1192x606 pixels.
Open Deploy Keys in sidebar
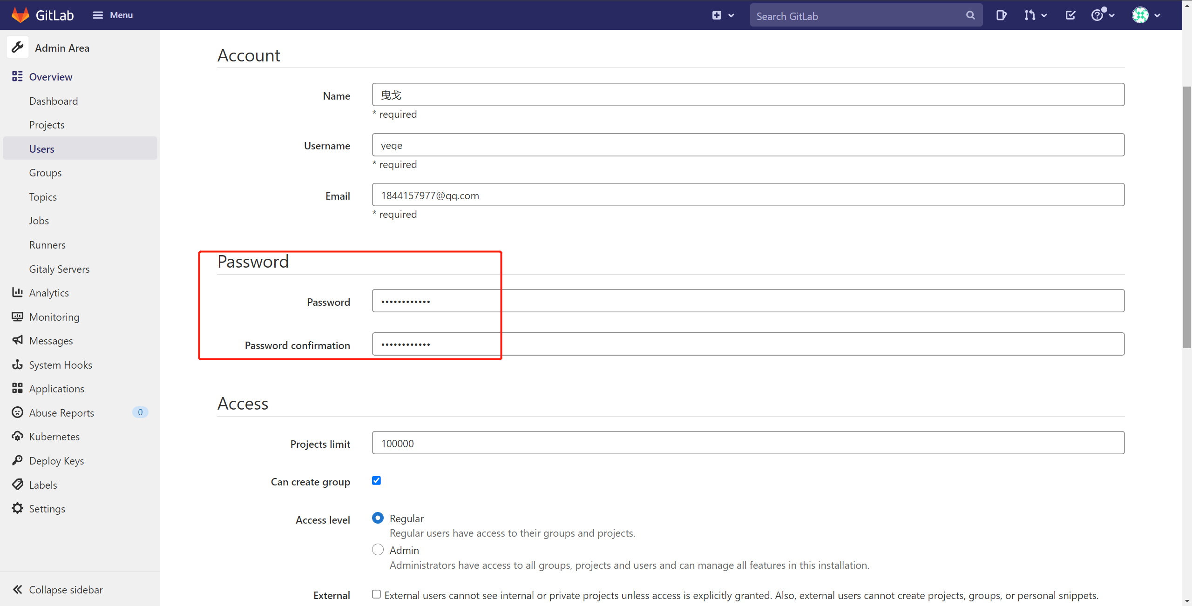point(56,461)
